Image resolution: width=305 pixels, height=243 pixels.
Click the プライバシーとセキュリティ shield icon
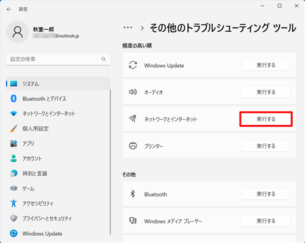[13, 219]
